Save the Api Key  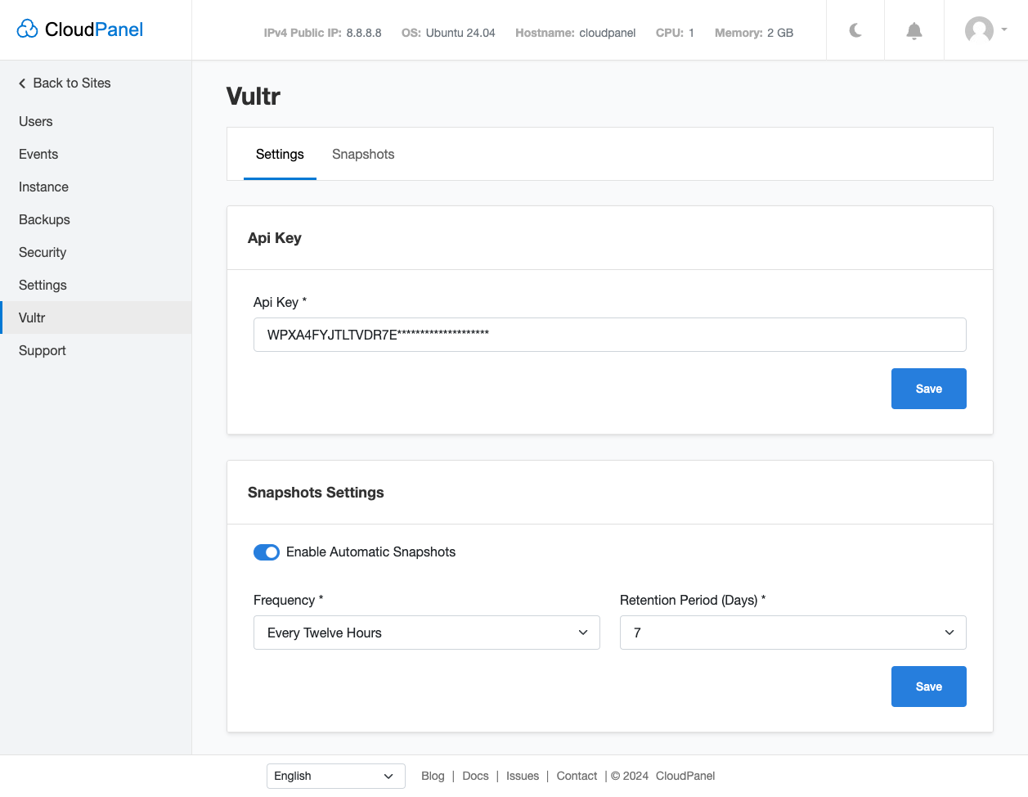point(928,388)
